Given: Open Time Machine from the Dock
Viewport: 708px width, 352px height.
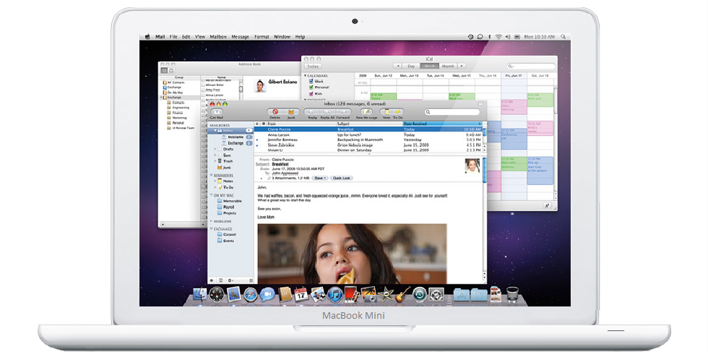Looking at the screenshot, I should coord(420,295).
